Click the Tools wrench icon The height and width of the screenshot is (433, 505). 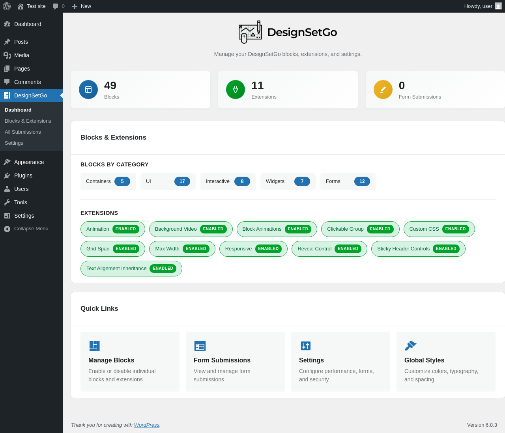[7, 202]
